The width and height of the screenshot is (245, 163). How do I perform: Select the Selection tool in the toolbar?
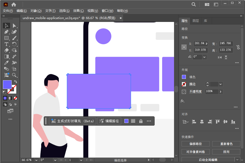(6, 26)
